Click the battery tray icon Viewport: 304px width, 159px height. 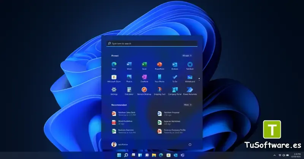click(288, 155)
